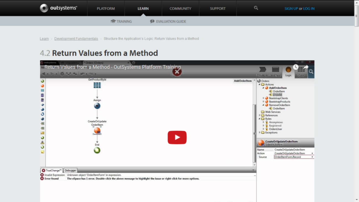359x202 pixels.
Task: Click the Error found message row
Action: click(148, 179)
